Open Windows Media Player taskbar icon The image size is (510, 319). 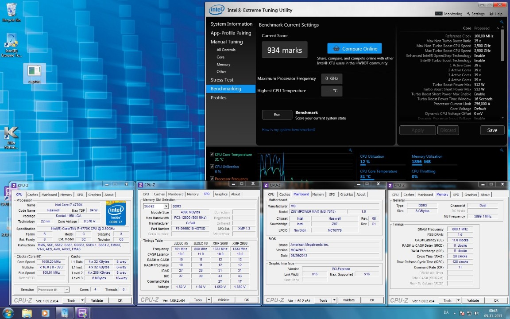(45, 313)
